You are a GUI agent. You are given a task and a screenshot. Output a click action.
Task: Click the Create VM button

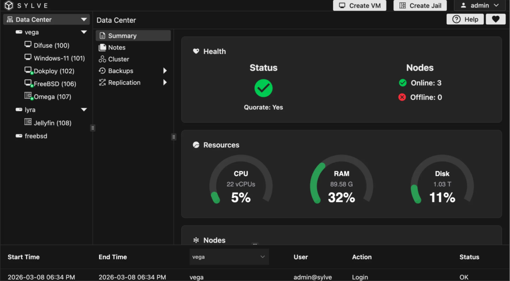360,5
